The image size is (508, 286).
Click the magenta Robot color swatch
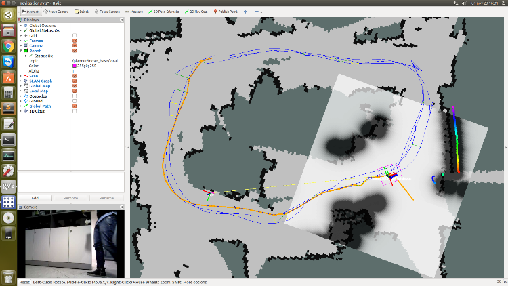pos(75,66)
